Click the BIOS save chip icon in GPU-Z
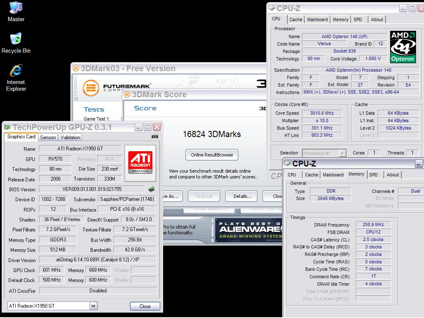424x318 pixels. click(152, 189)
